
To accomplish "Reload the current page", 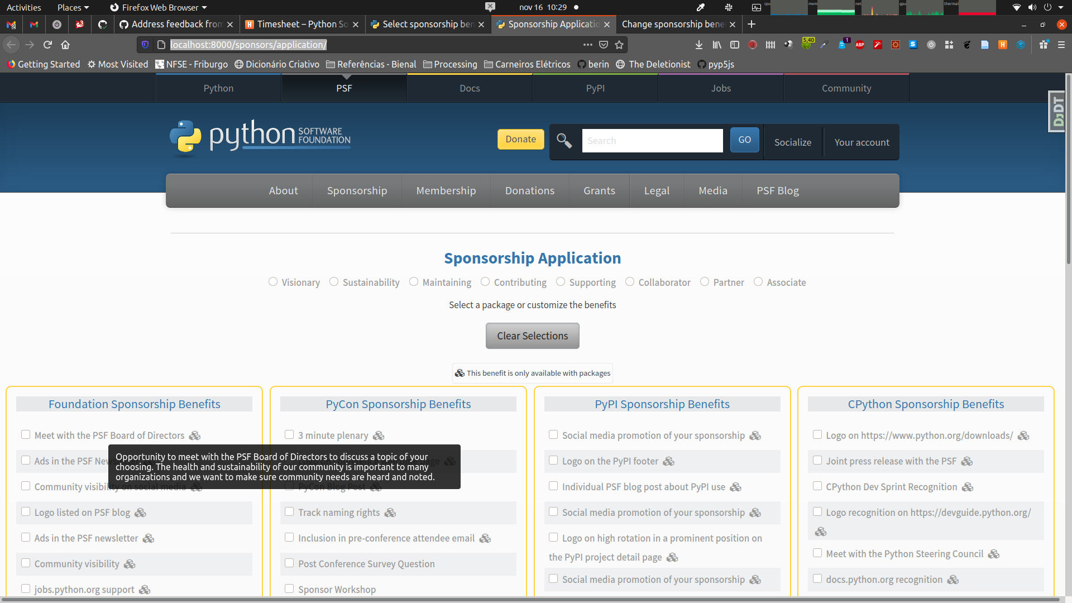I will (47, 45).
